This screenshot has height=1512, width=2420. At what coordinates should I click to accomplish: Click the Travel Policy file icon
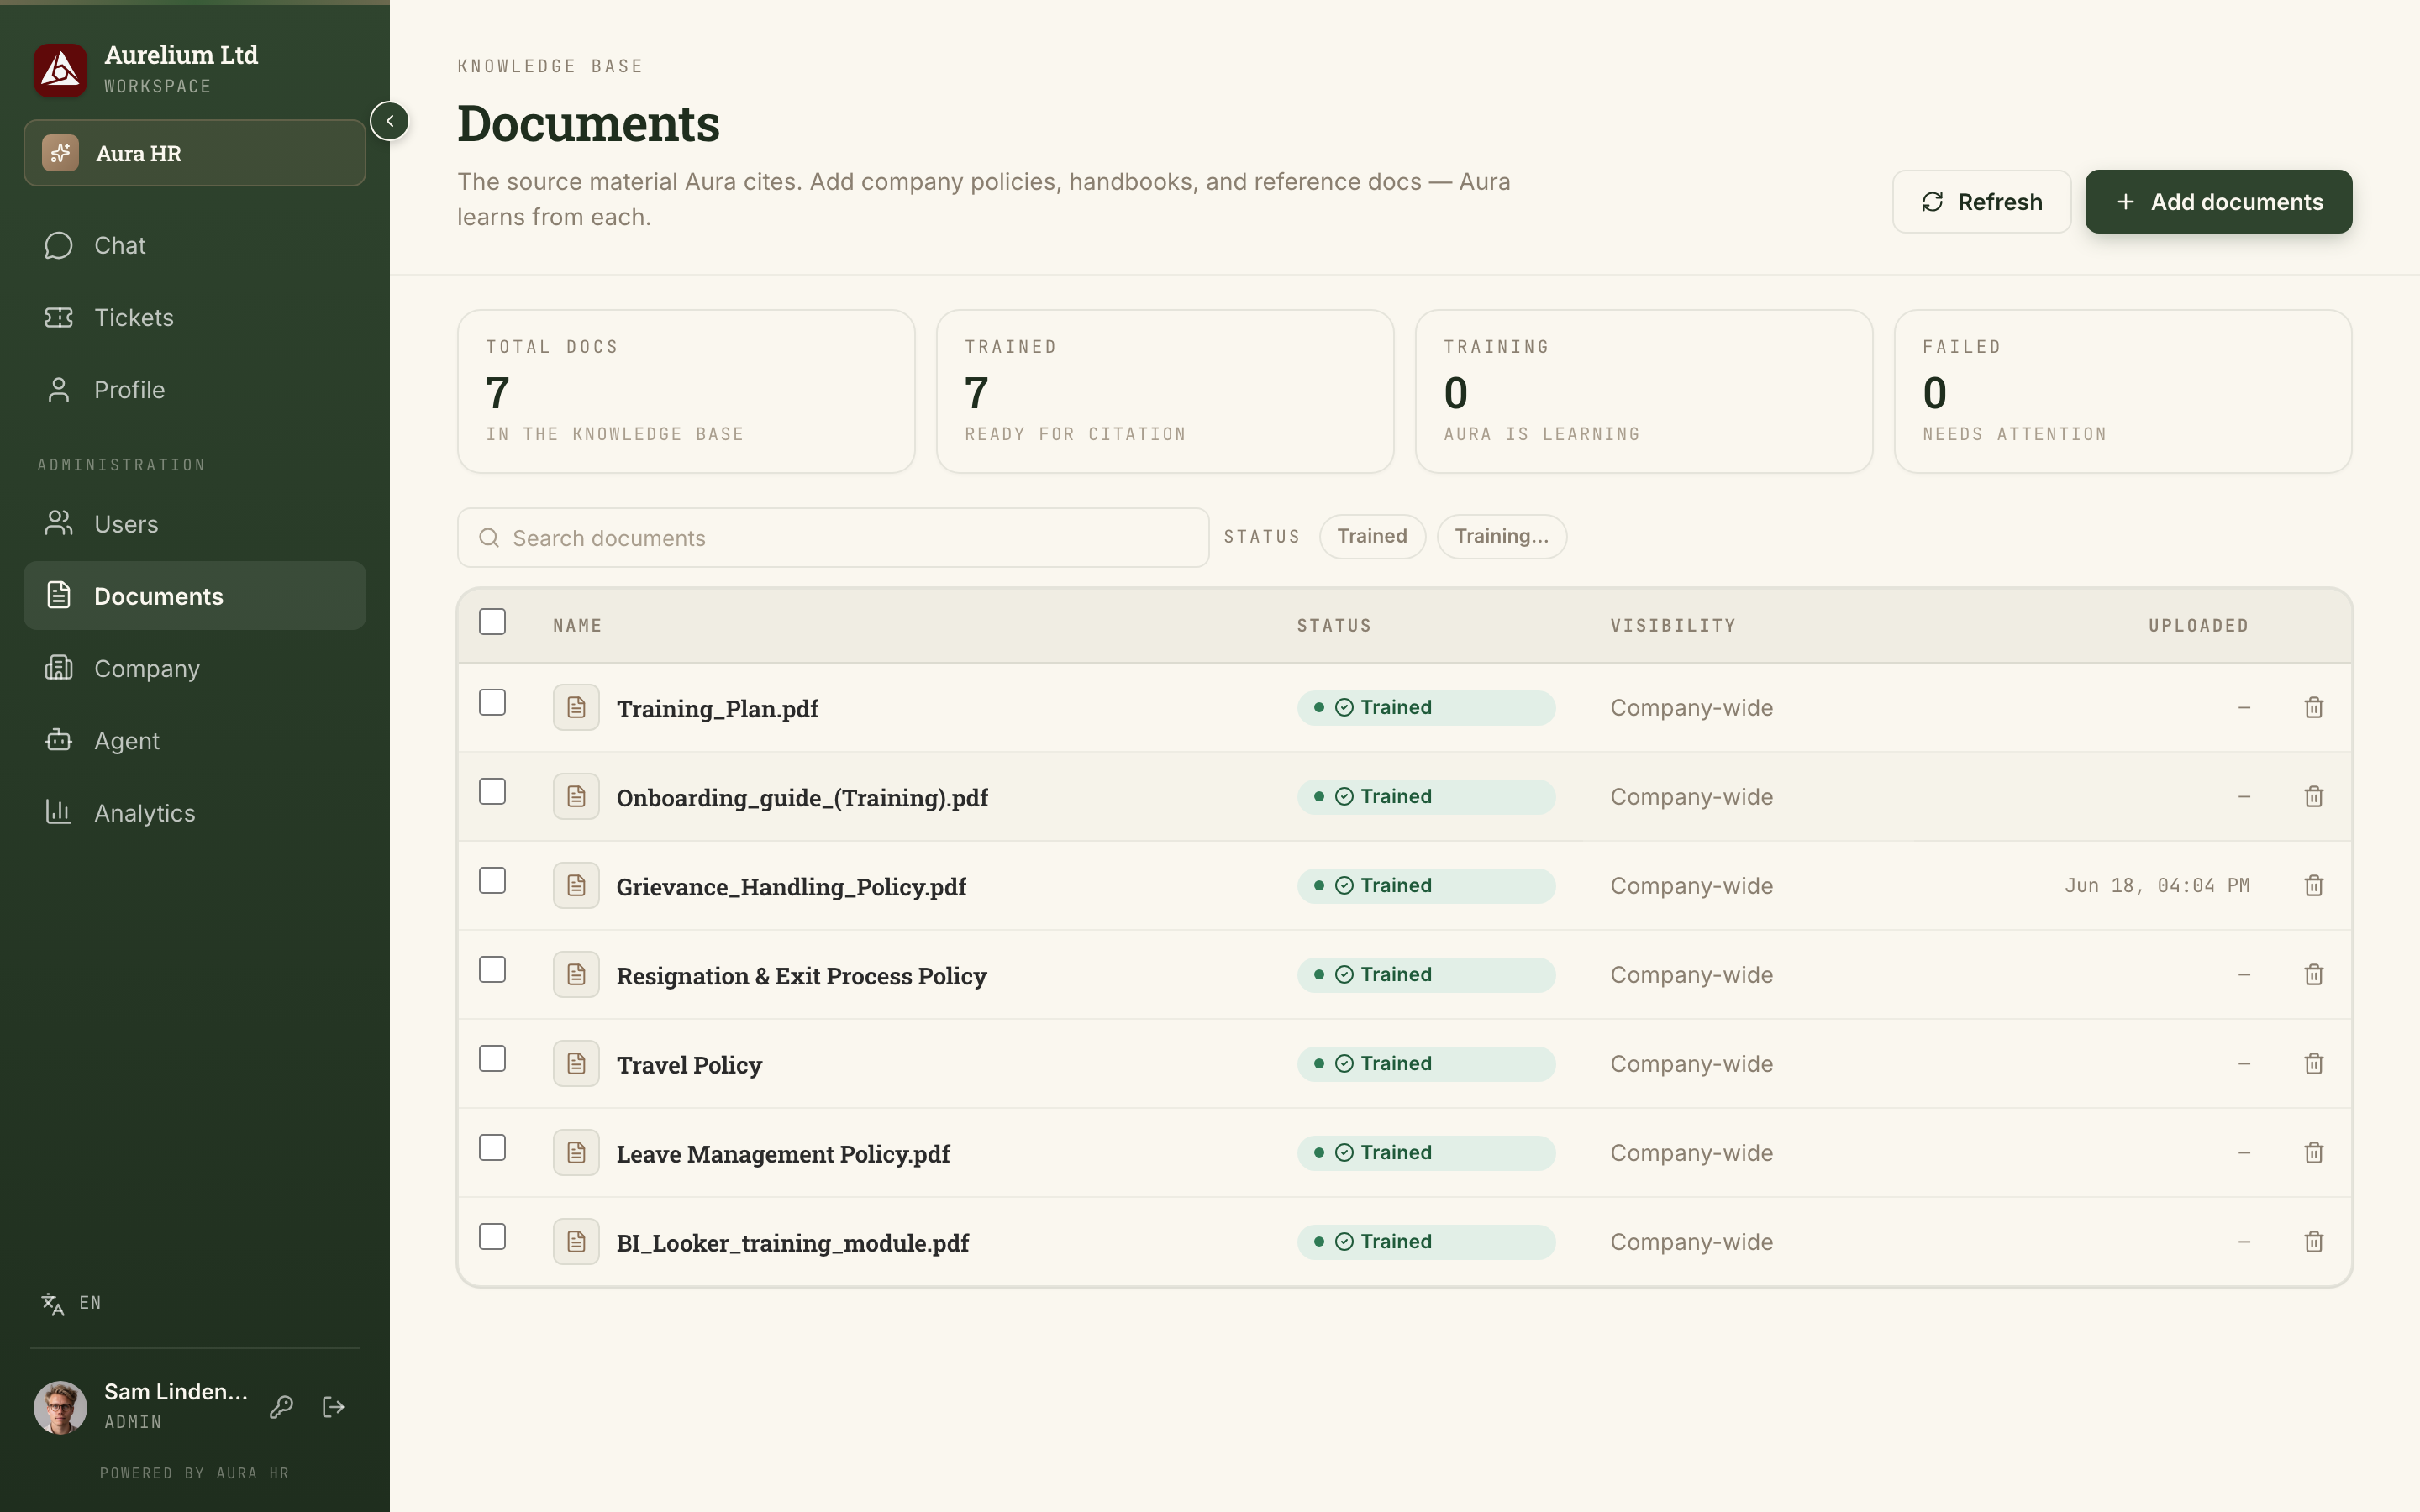576,1064
